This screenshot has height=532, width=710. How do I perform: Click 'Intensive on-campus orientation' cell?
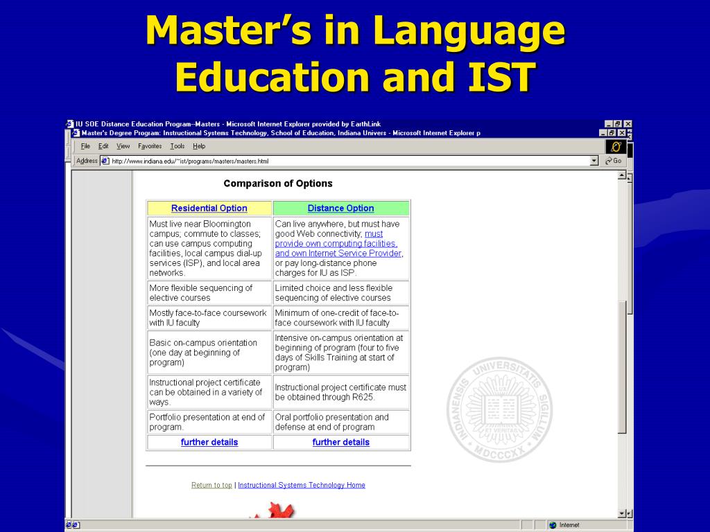341,353
